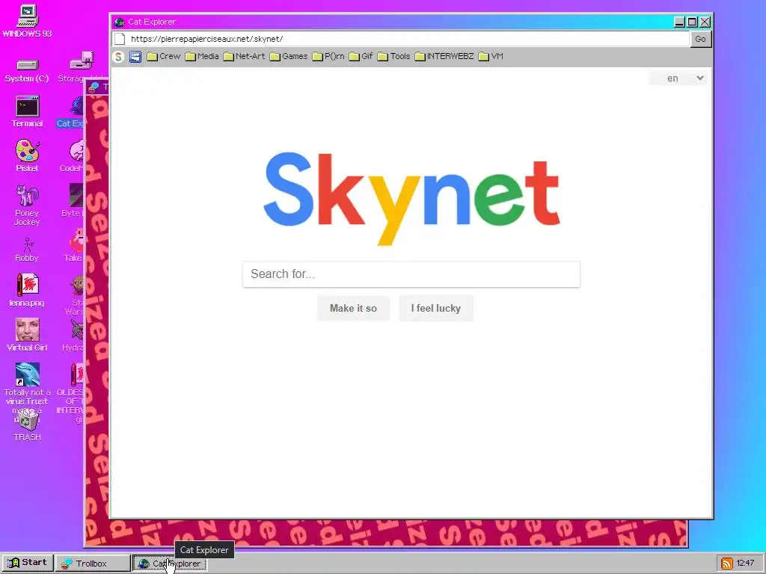Click the blue bookmark icon beside Crew folder
The width and height of the screenshot is (766, 574).
[135, 57]
